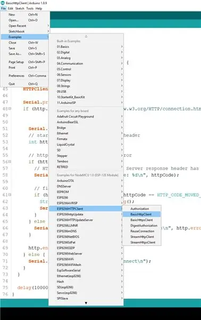Open the Tools menu
The height and width of the screenshot is (320, 201).
point(30,9)
